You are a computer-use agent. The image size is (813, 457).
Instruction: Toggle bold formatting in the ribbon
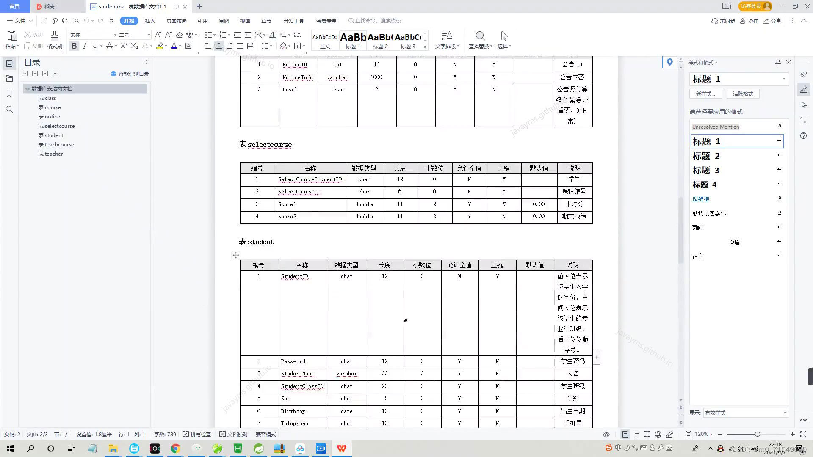coord(74,46)
